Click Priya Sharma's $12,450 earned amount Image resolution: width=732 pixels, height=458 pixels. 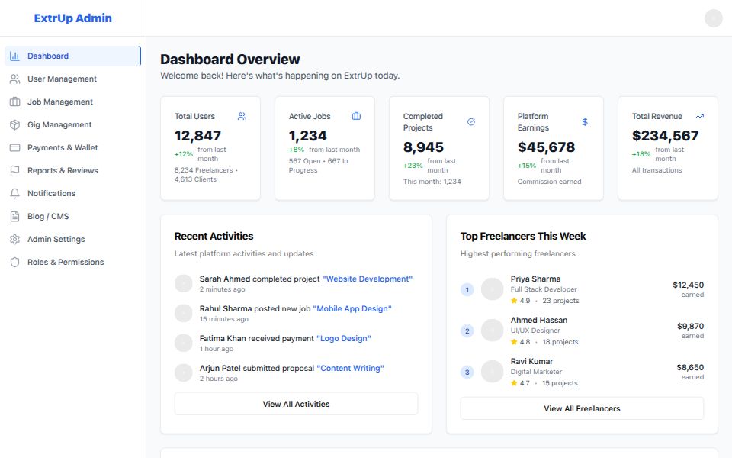pyautogui.click(x=688, y=285)
